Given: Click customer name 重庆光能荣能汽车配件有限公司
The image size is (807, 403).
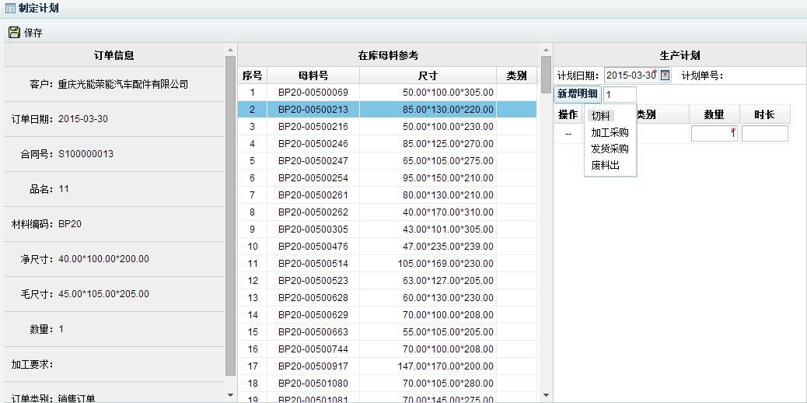Looking at the screenshot, I should pyautogui.click(x=123, y=84).
